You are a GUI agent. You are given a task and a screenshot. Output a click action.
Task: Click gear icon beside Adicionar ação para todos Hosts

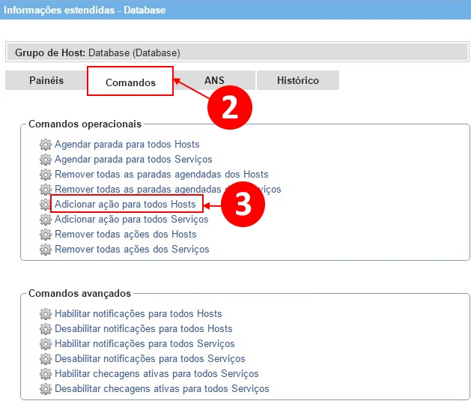(46, 204)
